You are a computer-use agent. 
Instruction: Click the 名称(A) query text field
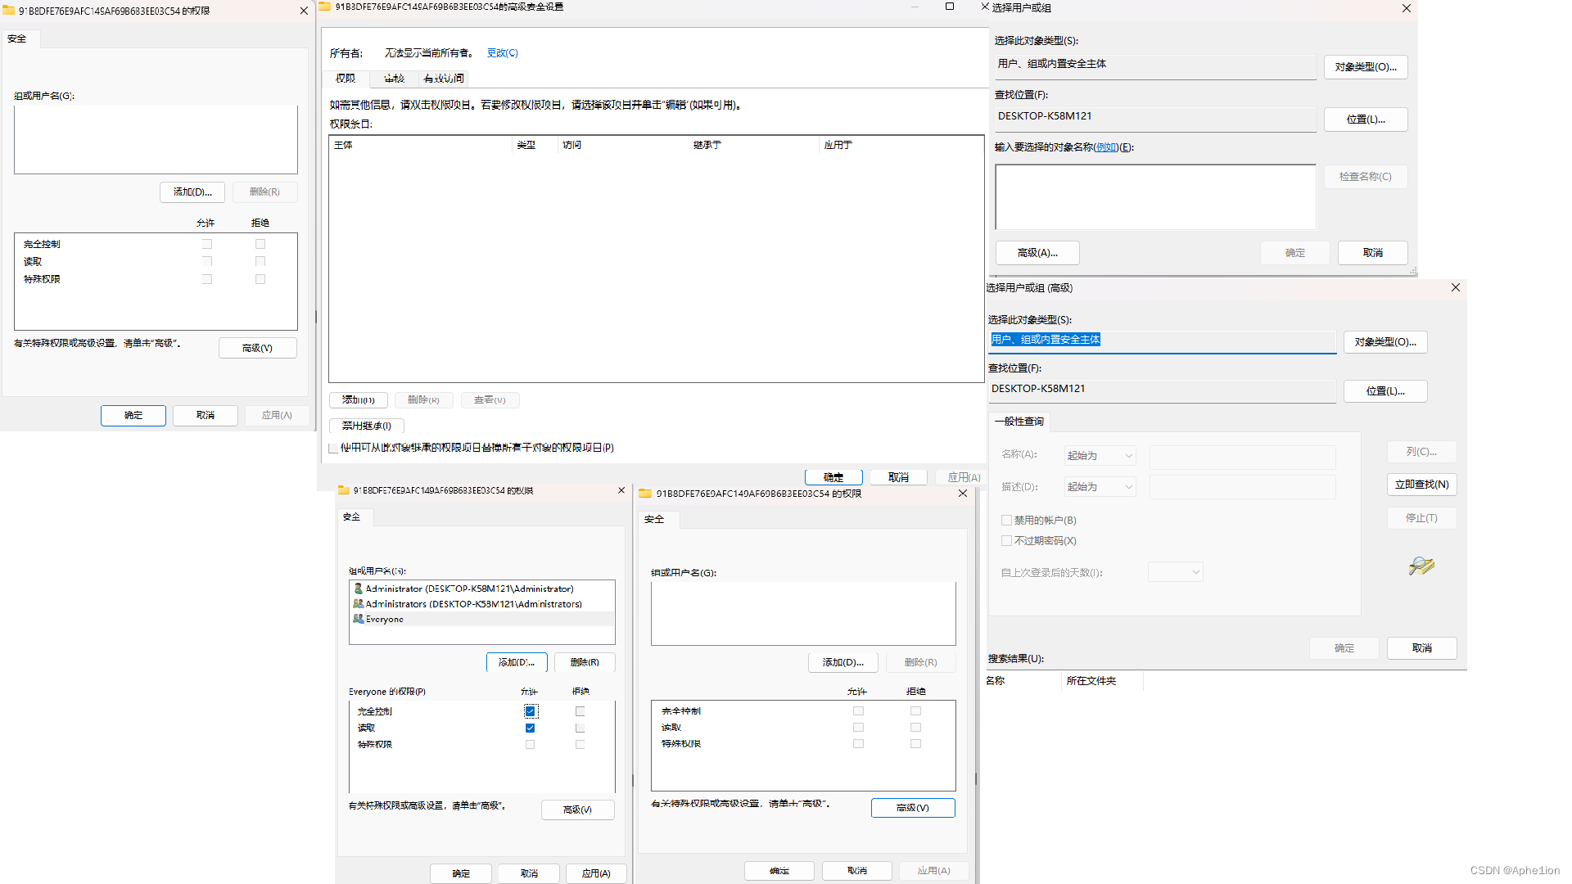pos(1242,457)
